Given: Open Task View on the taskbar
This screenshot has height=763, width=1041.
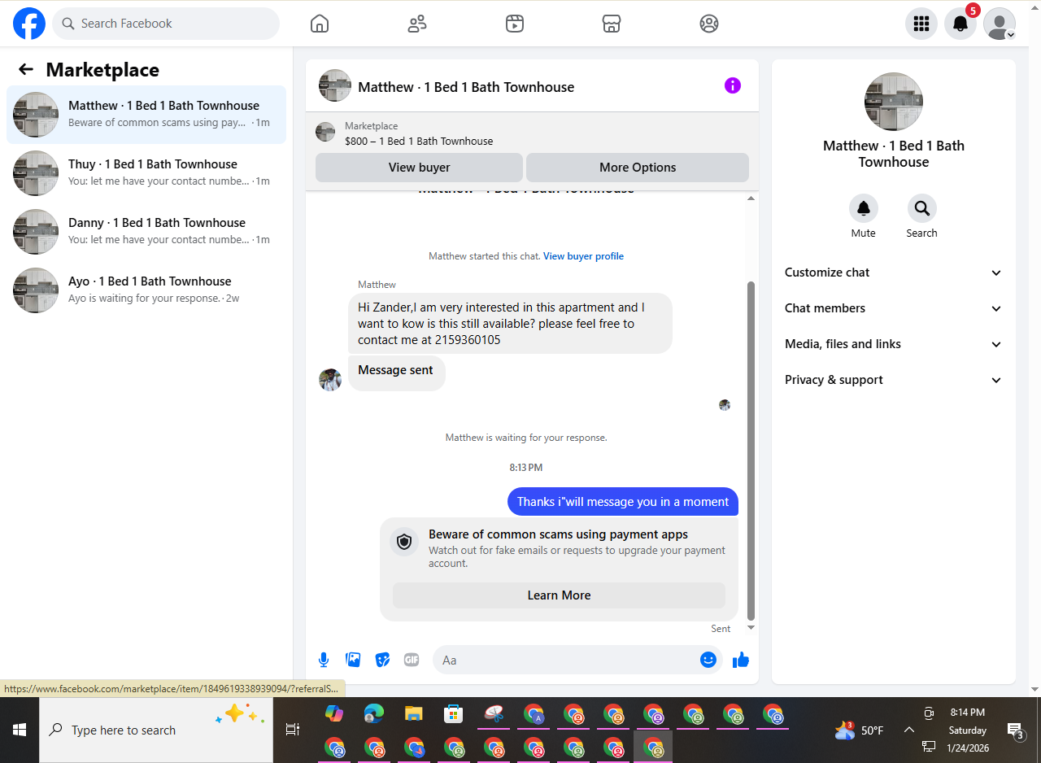Looking at the screenshot, I should click(x=293, y=730).
